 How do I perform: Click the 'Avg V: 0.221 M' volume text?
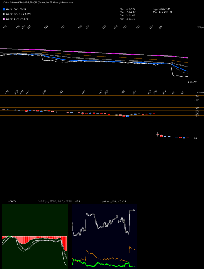161,9
